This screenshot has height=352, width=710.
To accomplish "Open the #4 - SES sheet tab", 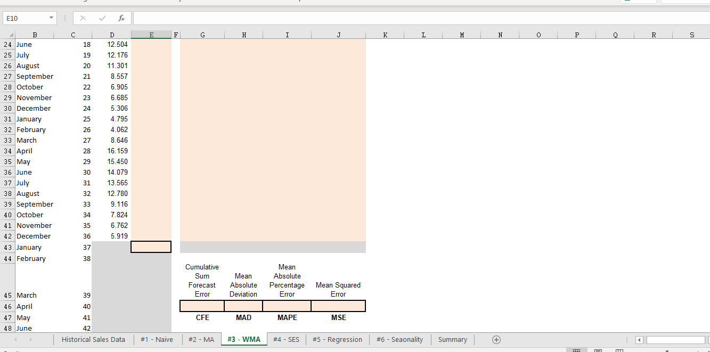I will tap(286, 339).
